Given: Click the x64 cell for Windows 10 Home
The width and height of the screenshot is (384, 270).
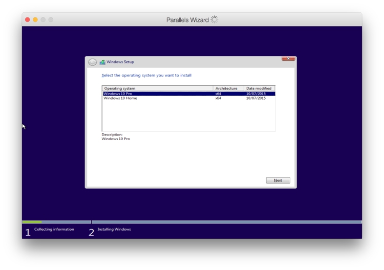Looking at the screenshot, I should click(x=218, y=98).
